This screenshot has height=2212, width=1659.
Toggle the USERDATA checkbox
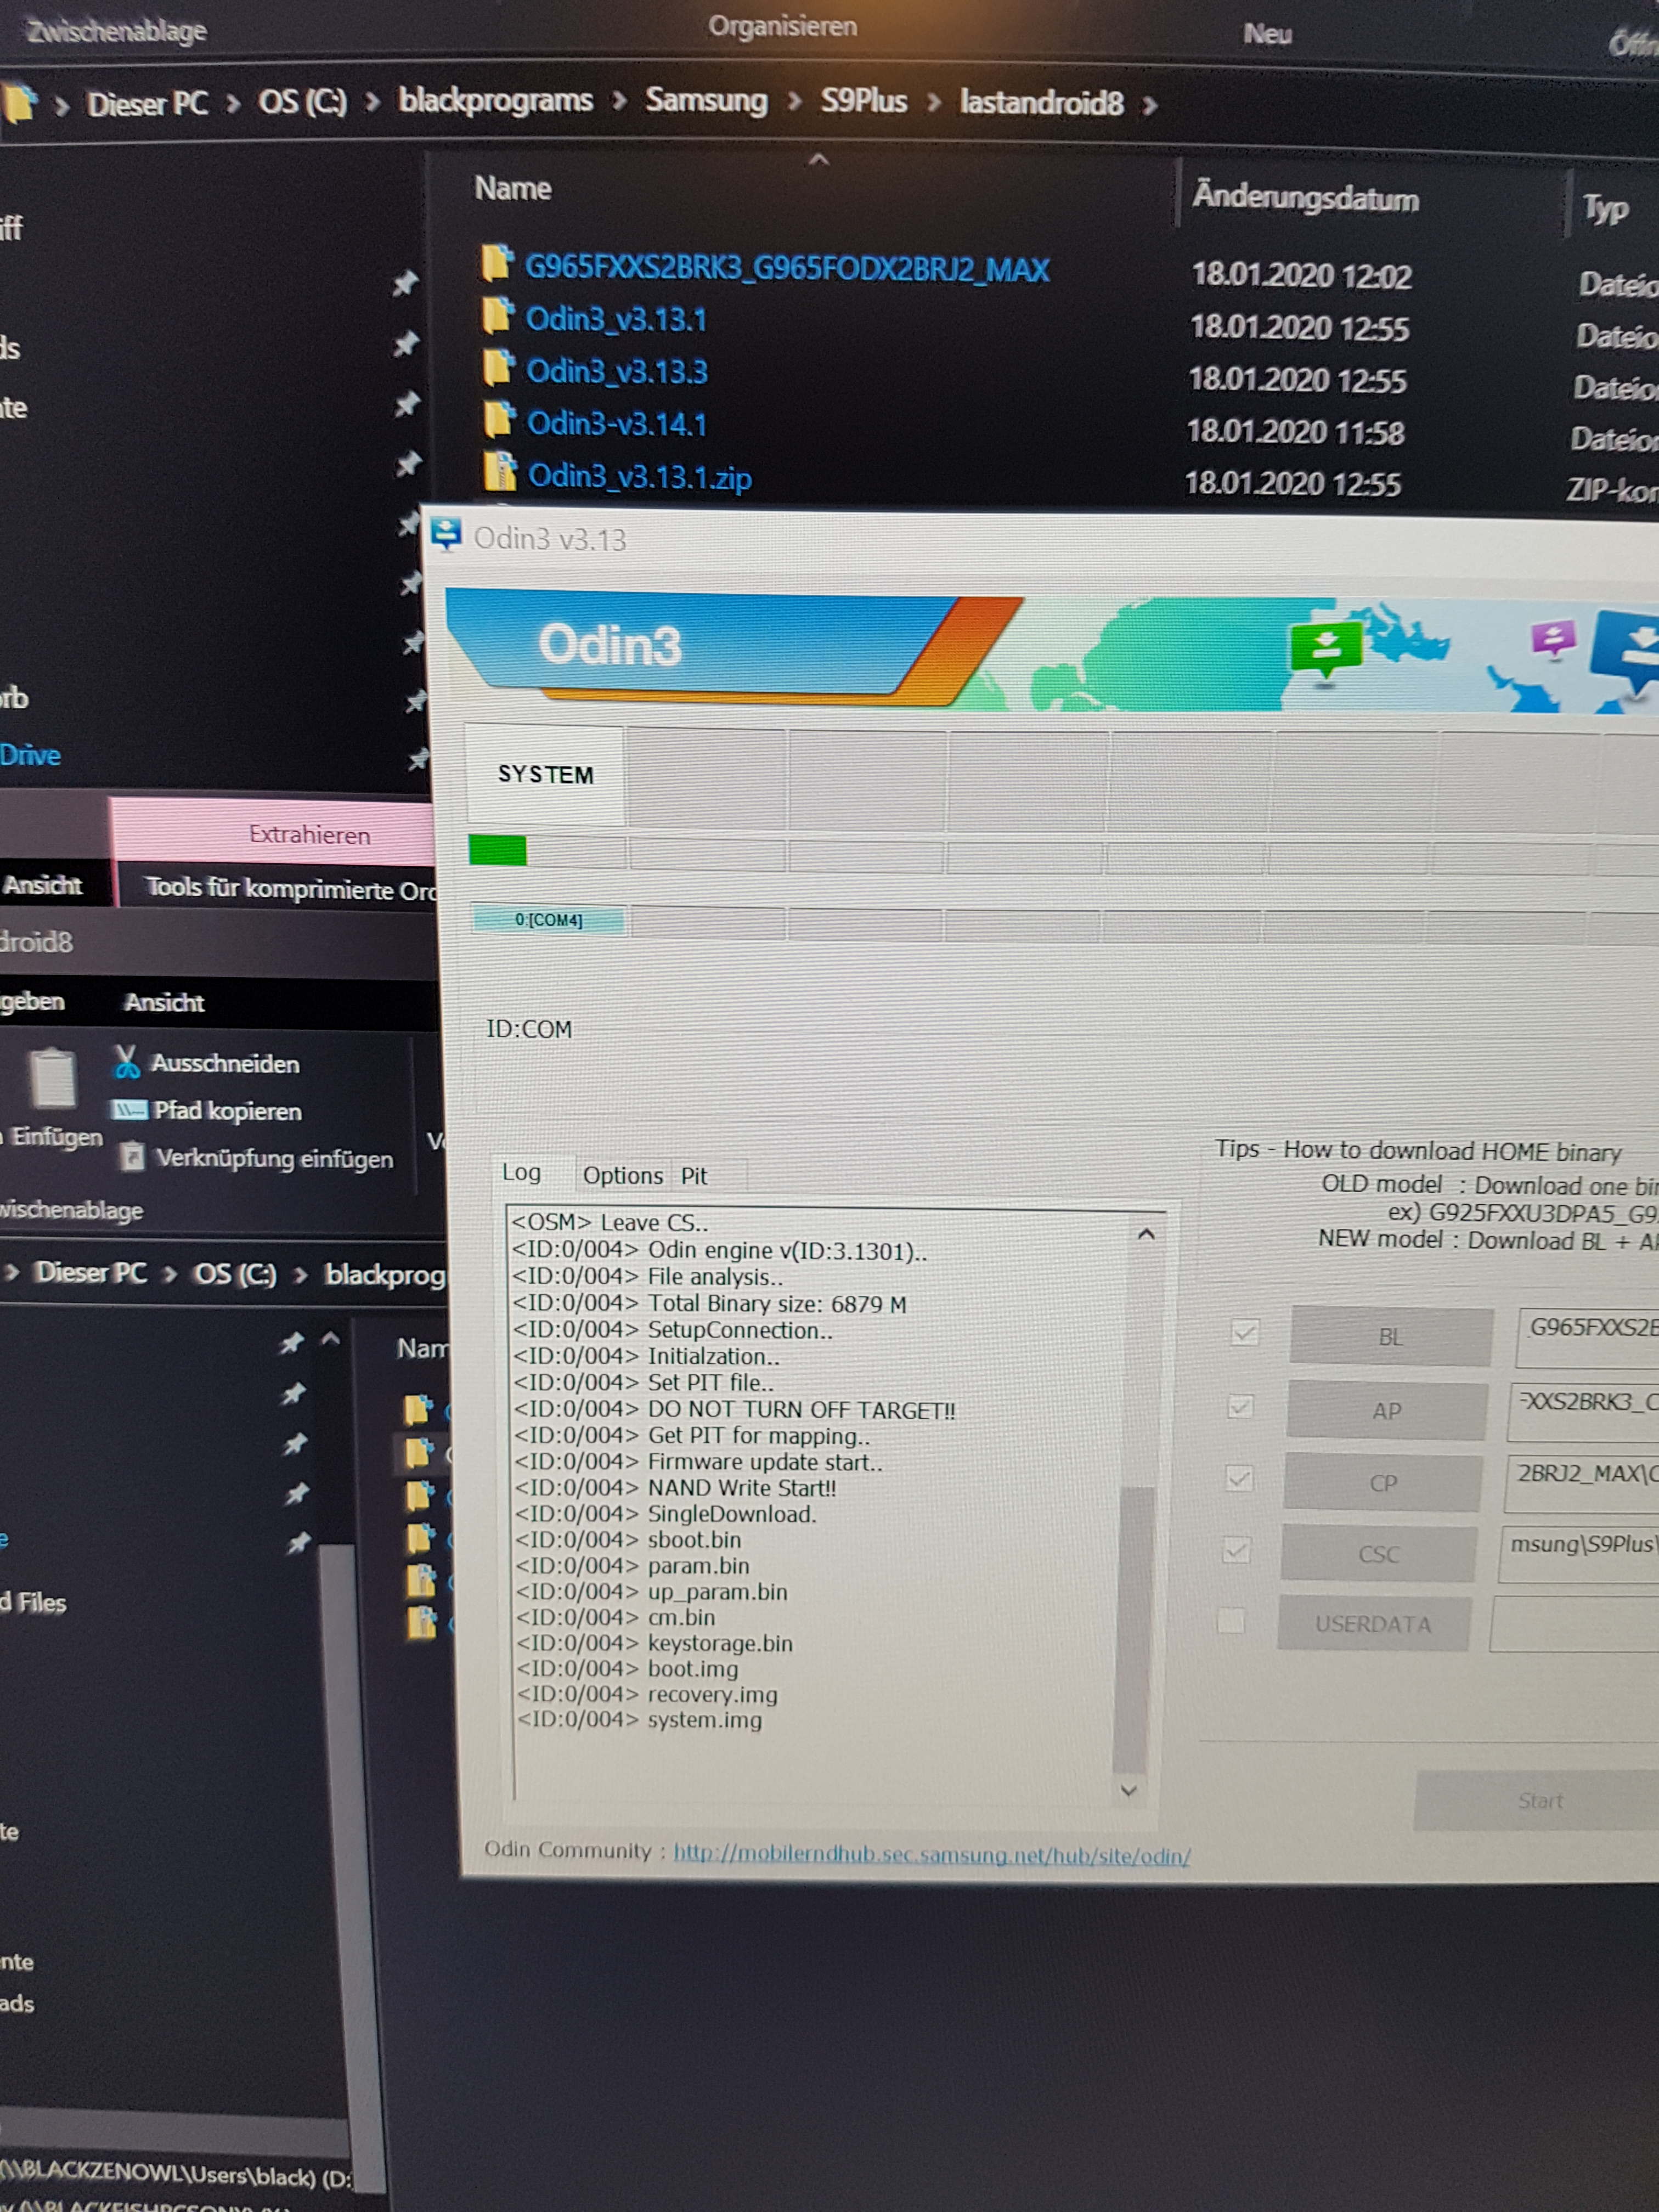pyautogui.click(x=1231, y=1620)
